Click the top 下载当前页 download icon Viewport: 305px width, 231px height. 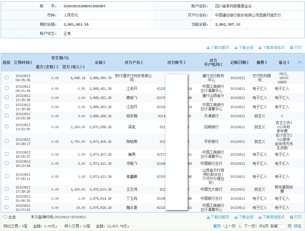click(208, 48)
